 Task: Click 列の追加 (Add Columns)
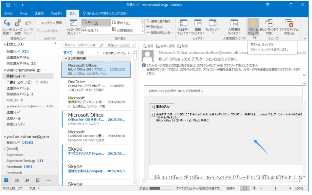click(154, 27)
